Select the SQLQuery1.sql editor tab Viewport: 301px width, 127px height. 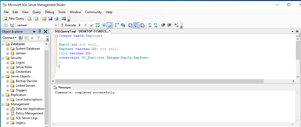82,31
